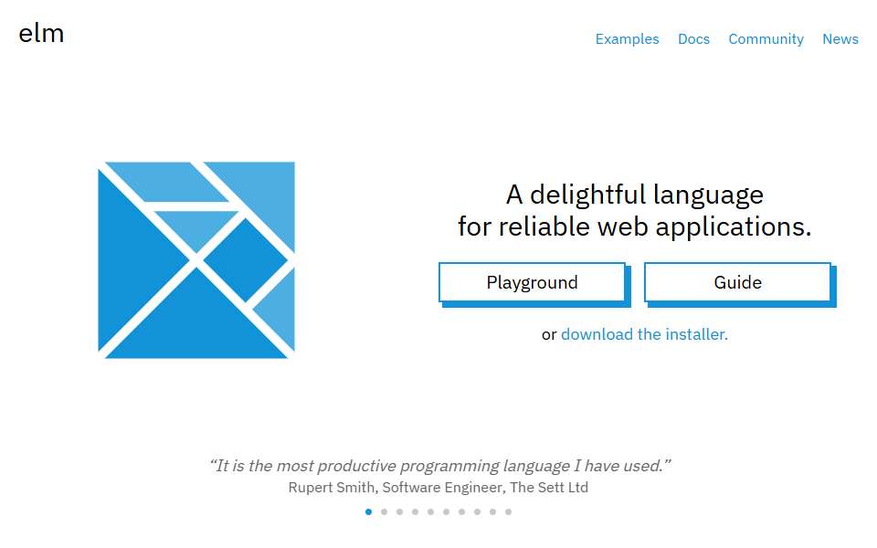Image resolution: width=877 pixels, height=548 pixels.
Task: Open the Guide button
Action: click(x=737, y=282)
